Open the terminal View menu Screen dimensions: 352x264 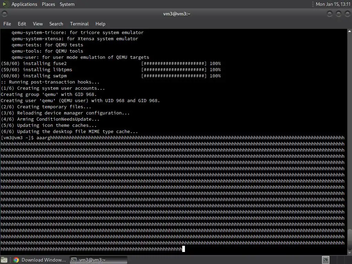pos(38,24)
